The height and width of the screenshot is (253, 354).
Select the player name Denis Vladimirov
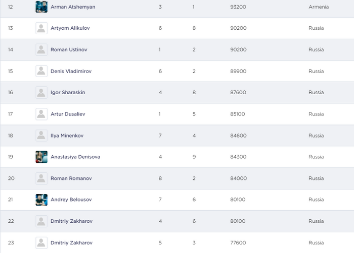71,71
